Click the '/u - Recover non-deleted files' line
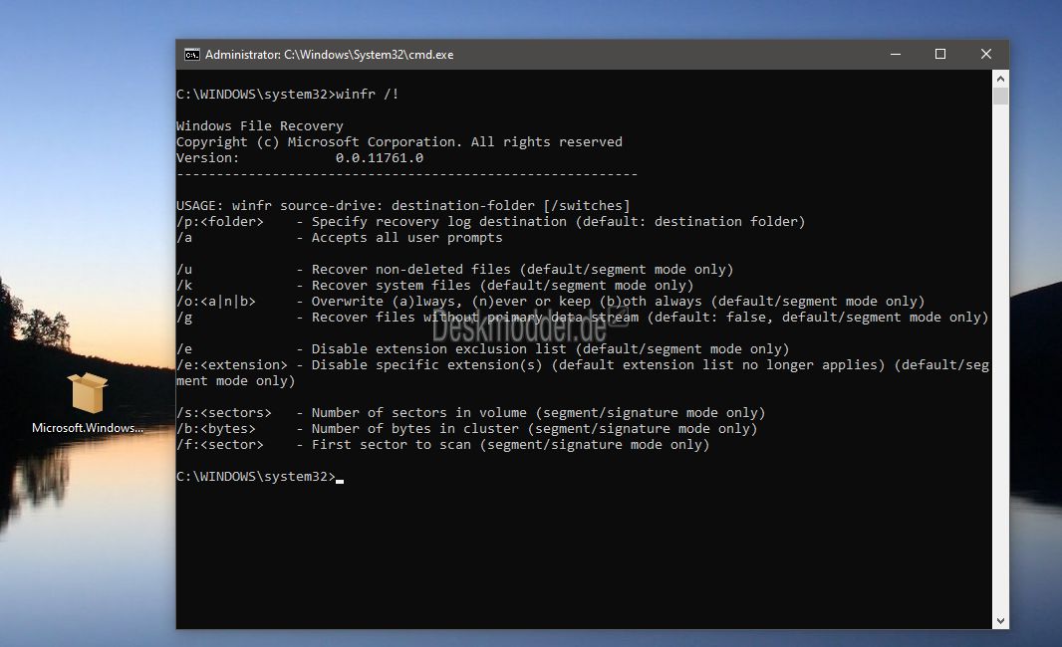This screenshot has width=1062, height=647. (454, 270)
